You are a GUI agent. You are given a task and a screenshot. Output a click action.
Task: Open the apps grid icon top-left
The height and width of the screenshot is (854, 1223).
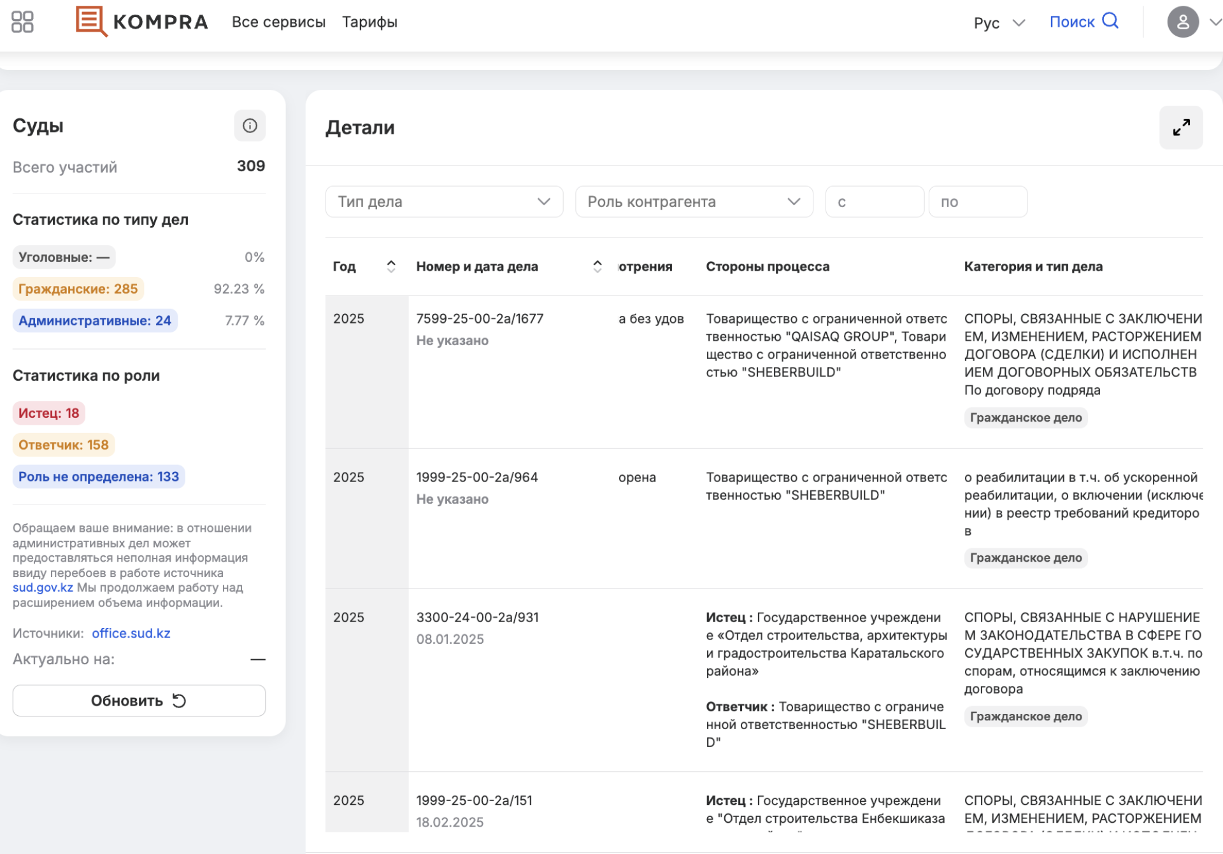pos(22,21)
